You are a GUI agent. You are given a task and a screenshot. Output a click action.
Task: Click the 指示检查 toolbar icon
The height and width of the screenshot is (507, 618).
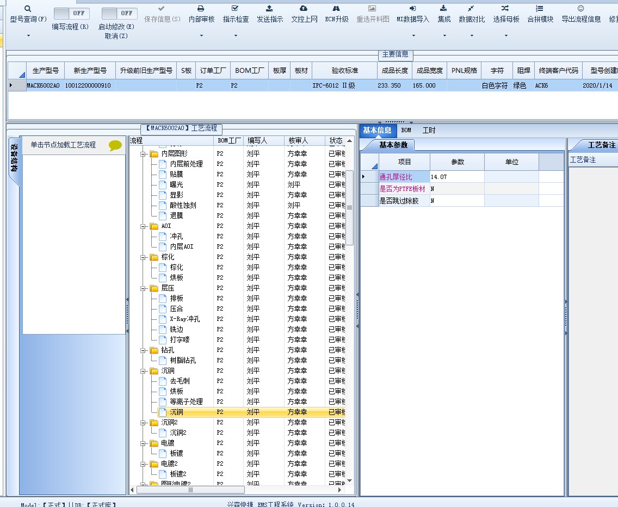(x=236, y=8)
